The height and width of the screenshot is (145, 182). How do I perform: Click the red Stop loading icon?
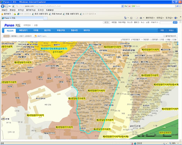click(130, 6)
